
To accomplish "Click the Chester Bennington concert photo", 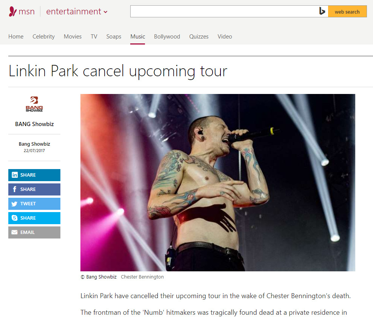I will point(218,182).
